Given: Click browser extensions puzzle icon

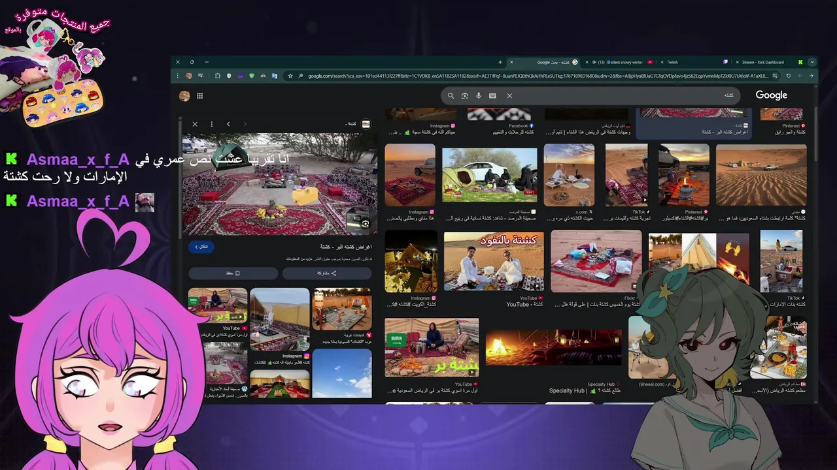Looking at the screenshot, I should 218,76.
